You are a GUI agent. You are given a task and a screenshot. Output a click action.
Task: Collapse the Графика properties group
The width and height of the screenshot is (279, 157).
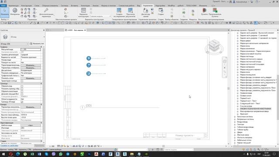41,47
